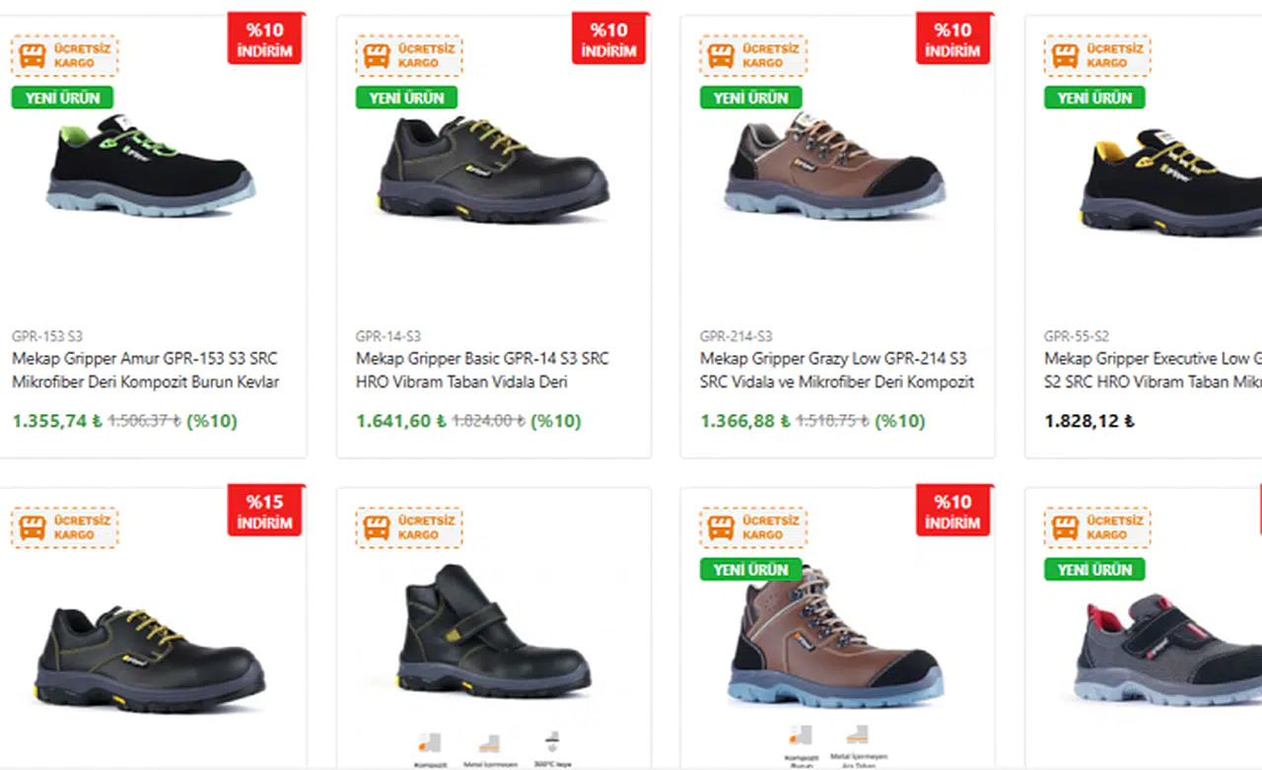Click brown low-cut Grazy Low shoe image
This screenshot has height=770, width=1262.
click(x=836, y=166)
